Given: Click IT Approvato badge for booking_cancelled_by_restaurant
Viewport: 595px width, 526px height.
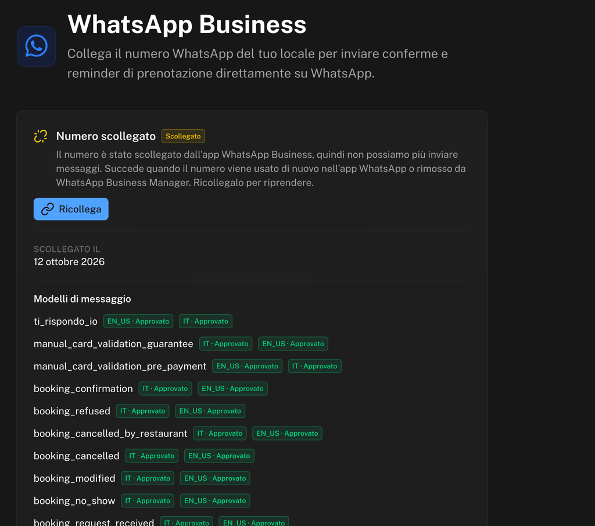Looking at the screenshot, I should (x=220, y=433).
